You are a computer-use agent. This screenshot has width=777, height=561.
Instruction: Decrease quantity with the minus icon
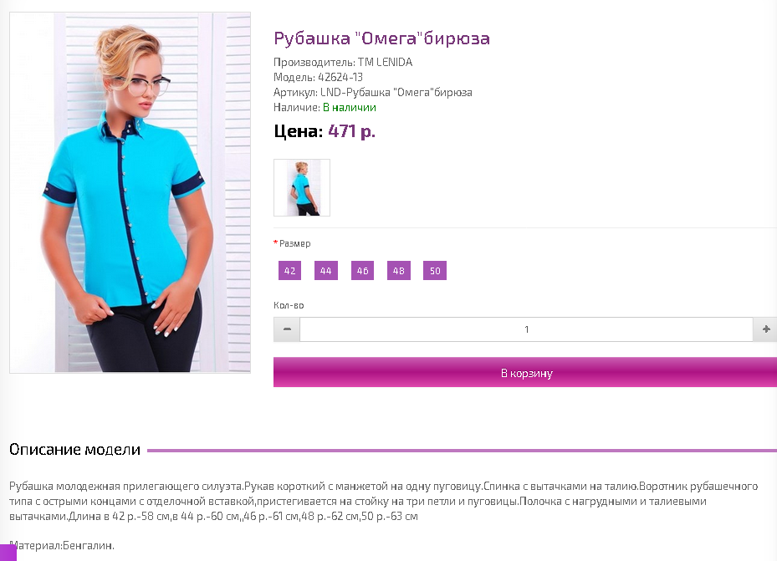click(x=287, y=329)
